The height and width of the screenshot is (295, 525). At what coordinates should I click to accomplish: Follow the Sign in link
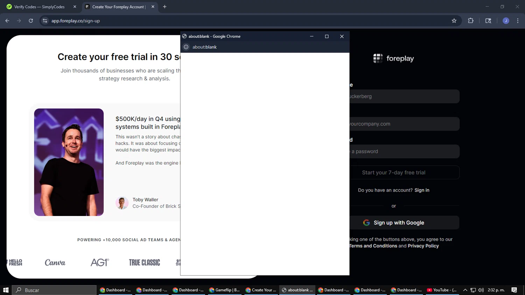pyautogui.click(x=422, y=190)
